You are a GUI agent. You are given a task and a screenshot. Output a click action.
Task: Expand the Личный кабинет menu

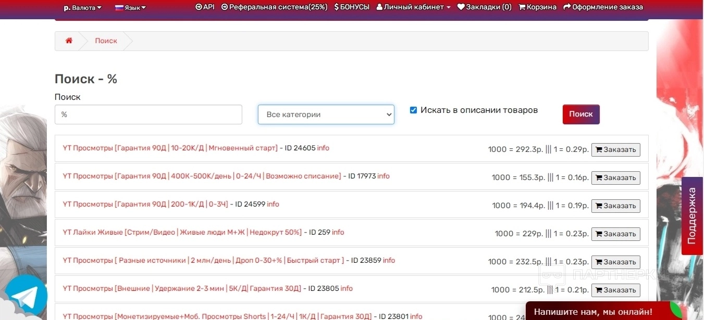pyautogui.click(x=413, y=7)
